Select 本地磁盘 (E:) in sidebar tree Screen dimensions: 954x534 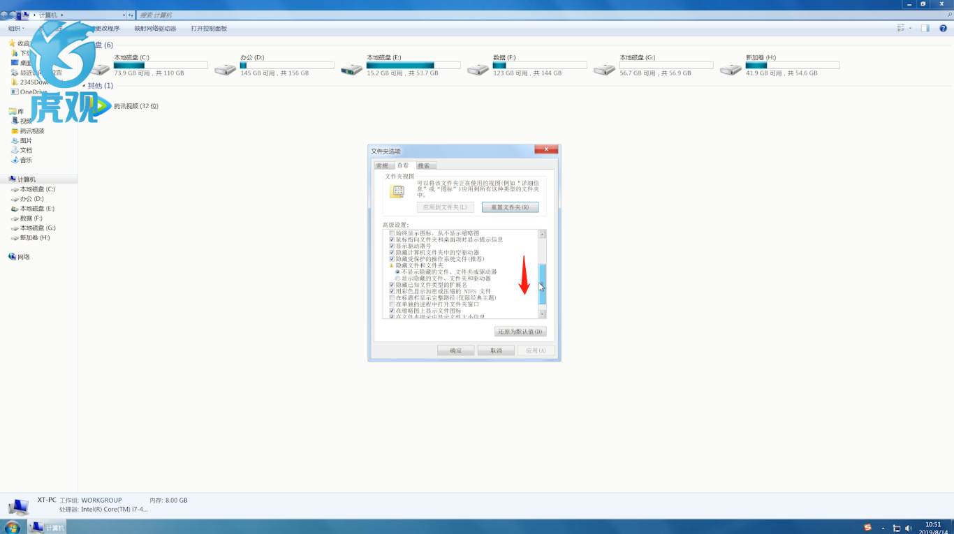pos(33,209)
